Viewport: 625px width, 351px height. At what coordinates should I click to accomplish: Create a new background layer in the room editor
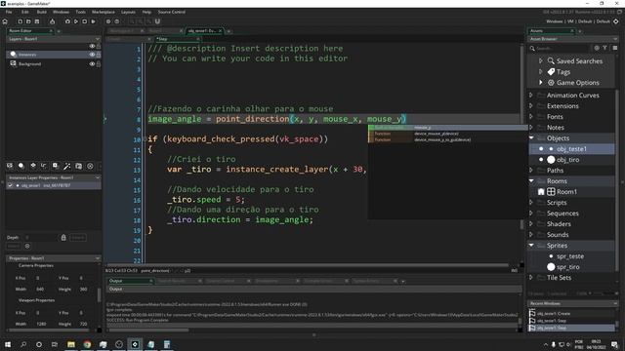pyautogui.click(x=10, y=166)
